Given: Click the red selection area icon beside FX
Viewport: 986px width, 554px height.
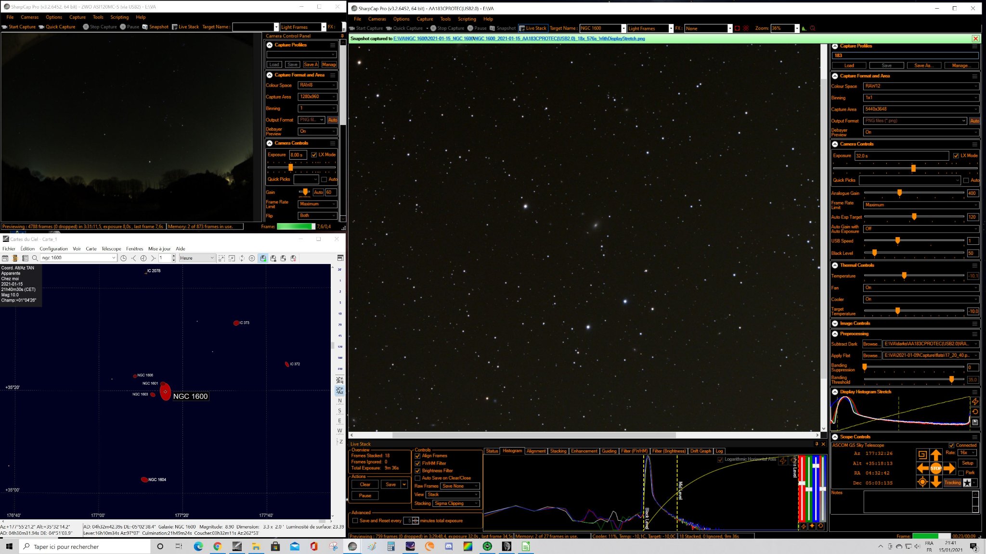Looking at the screenshot, I should pos(737,28).
